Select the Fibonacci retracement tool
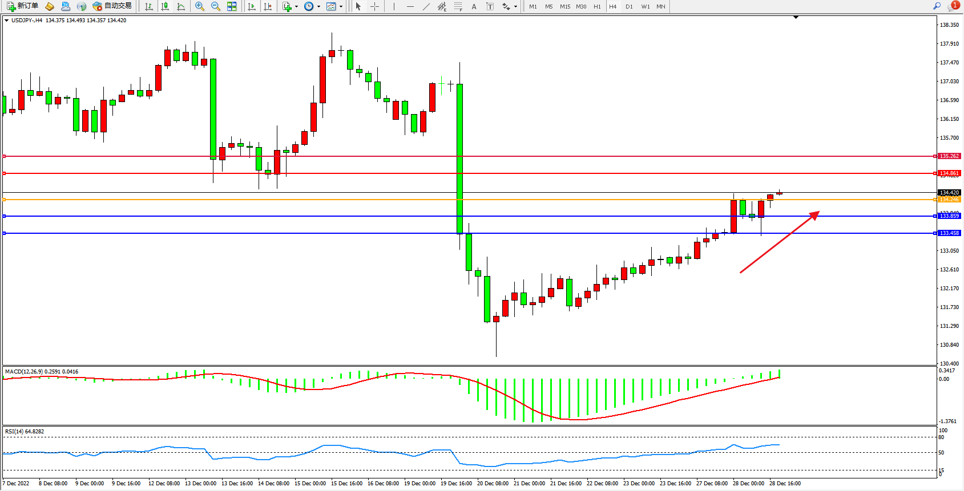This screenshot has width=964, height=491. [458, 6]
